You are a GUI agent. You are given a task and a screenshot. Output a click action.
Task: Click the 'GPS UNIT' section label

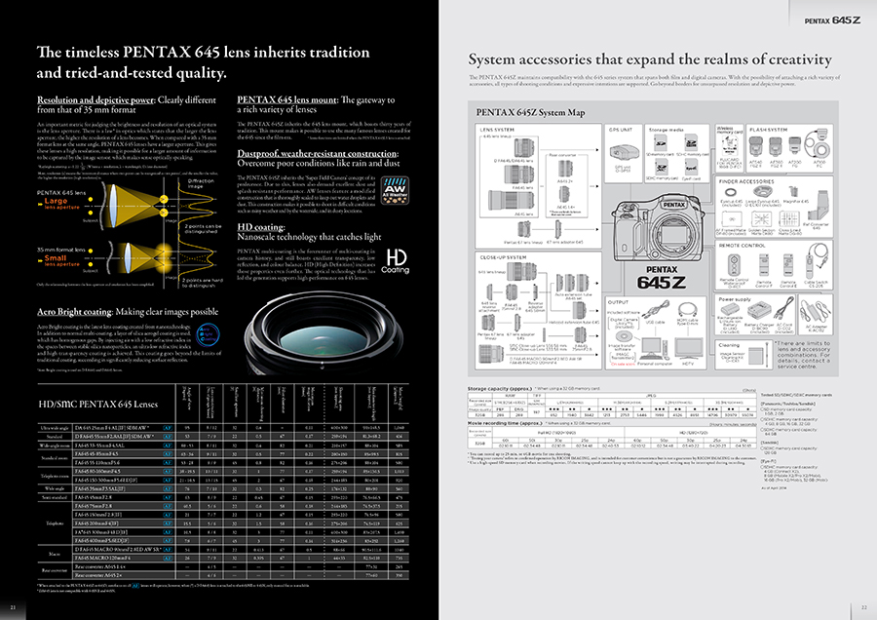(x=621, y=130)
